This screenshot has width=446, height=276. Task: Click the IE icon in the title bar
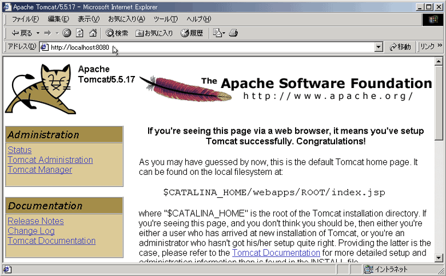7,7
